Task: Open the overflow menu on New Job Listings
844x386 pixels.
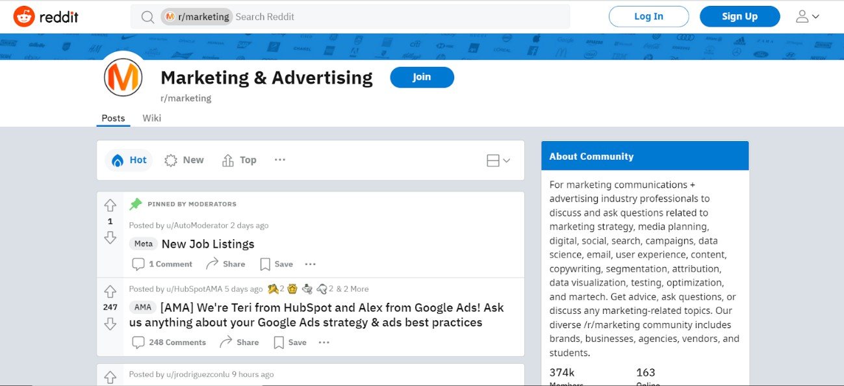Action: click(x=310, y=264)
